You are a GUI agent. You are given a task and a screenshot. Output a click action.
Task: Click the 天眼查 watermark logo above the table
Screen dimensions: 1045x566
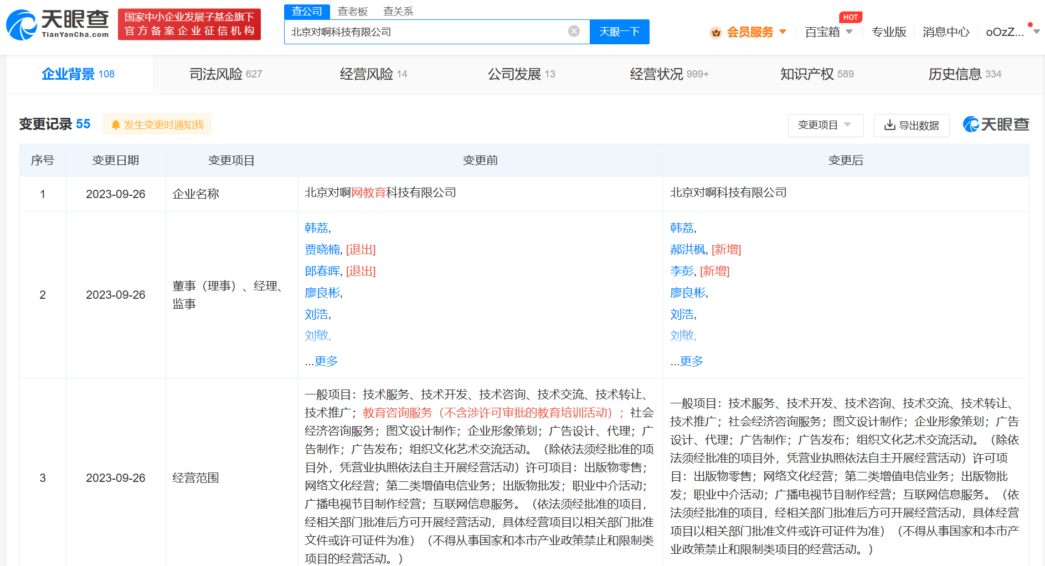(995, 124)
